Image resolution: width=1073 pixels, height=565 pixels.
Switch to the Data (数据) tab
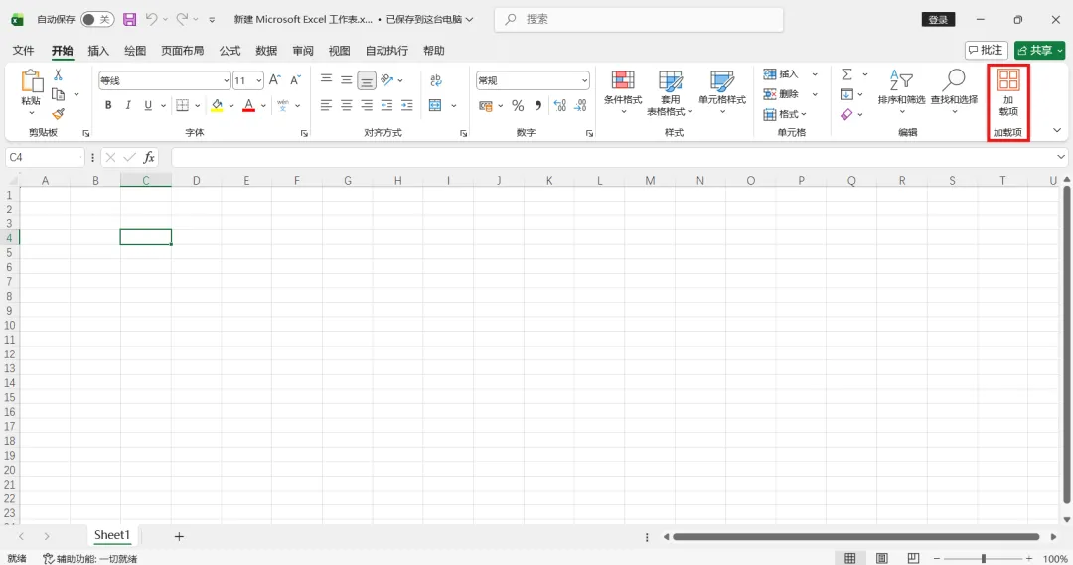pyautogui.click(x=266, y=50)
